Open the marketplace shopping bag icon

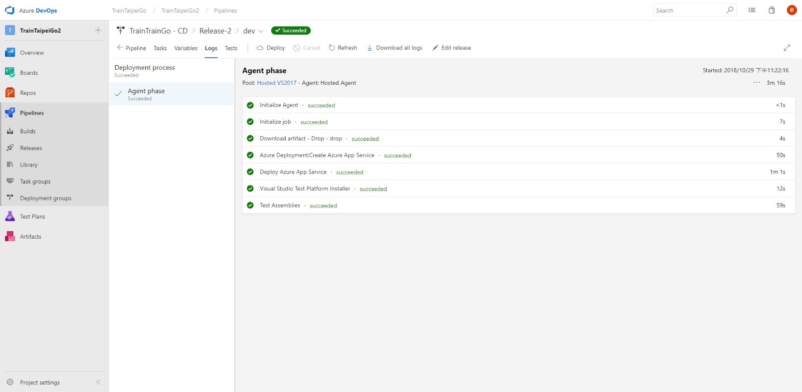tap(771, 10)
